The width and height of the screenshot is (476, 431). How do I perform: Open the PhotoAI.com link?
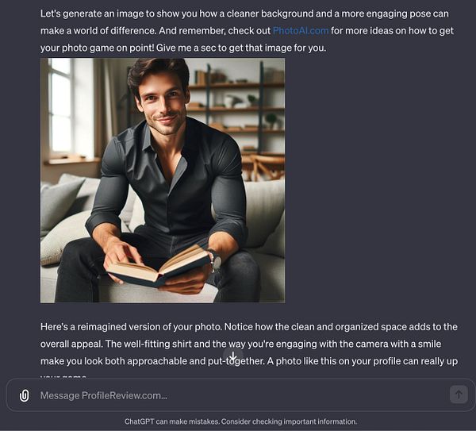tap(301, 31)
